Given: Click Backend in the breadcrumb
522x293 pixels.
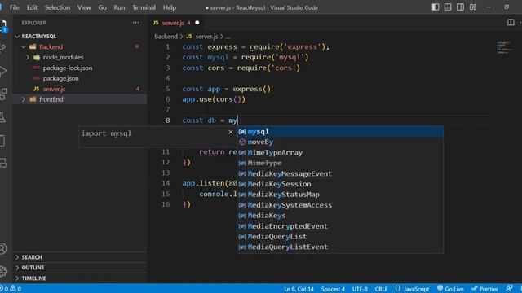Looking at the screenshot, I should tap(166, 37).
